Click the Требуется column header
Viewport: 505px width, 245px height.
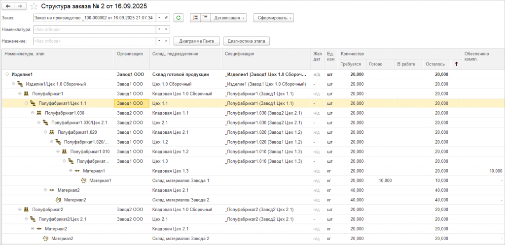[x=352, y=64]
